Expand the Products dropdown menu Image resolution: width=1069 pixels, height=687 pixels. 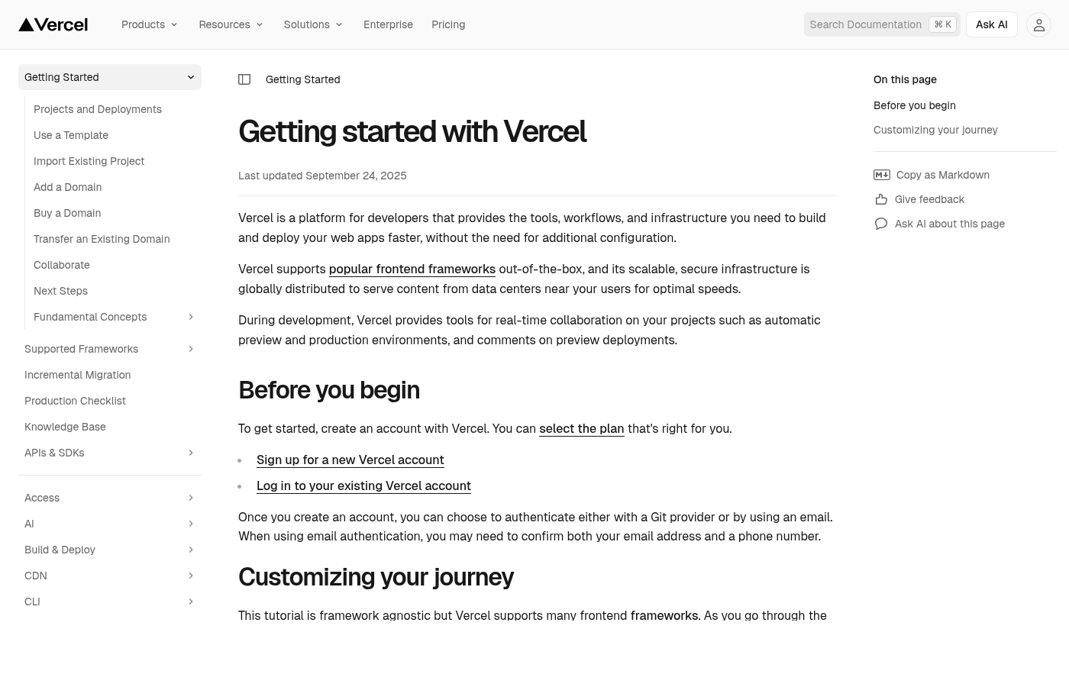(149, 24)
